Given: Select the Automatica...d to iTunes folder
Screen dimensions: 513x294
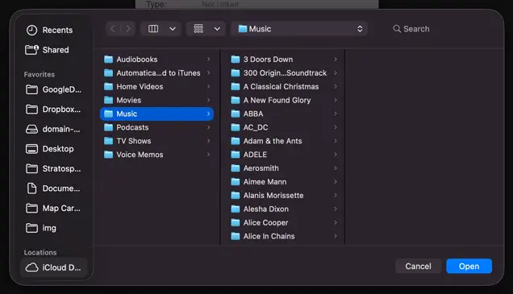Looking at the screenshot, I should pos(156,72).
